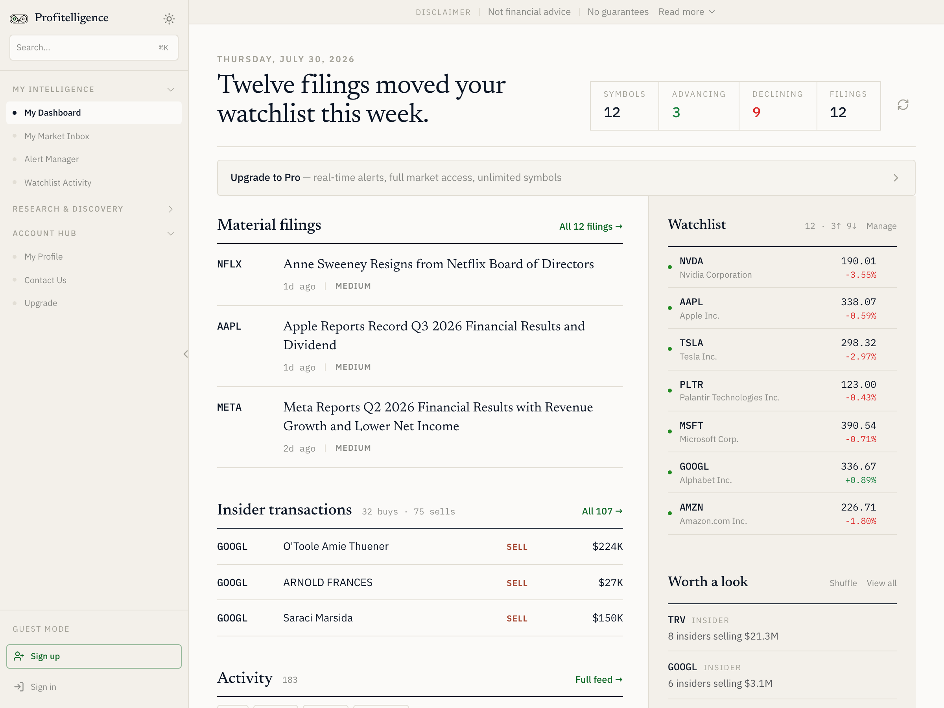Open Watchlist Activity
Screen dimensions: 944x708
click(94, 183)
